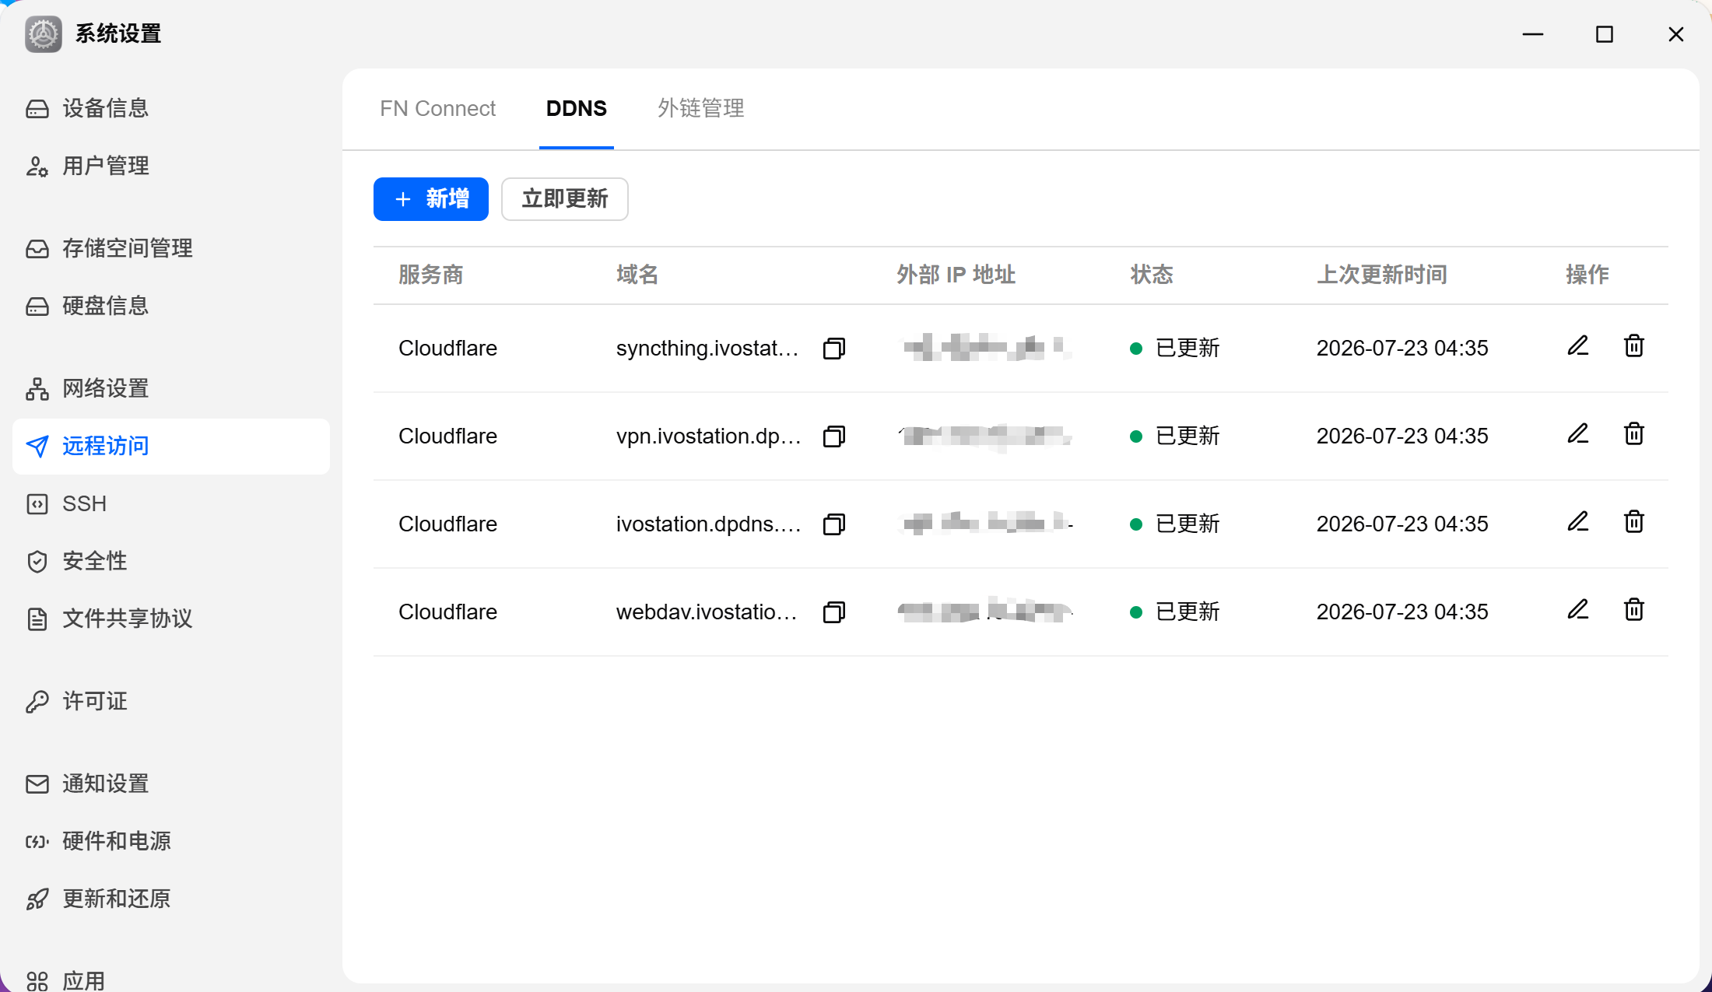Click 已更新 status in the vpn.ivostation row
The height and width of the screenshot is (992, 1712).
coord(1175,436)
